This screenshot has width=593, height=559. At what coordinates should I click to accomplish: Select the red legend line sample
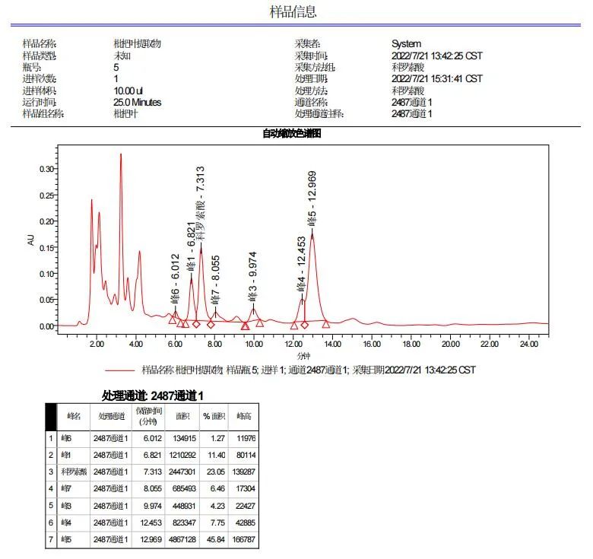pos(120,370)
